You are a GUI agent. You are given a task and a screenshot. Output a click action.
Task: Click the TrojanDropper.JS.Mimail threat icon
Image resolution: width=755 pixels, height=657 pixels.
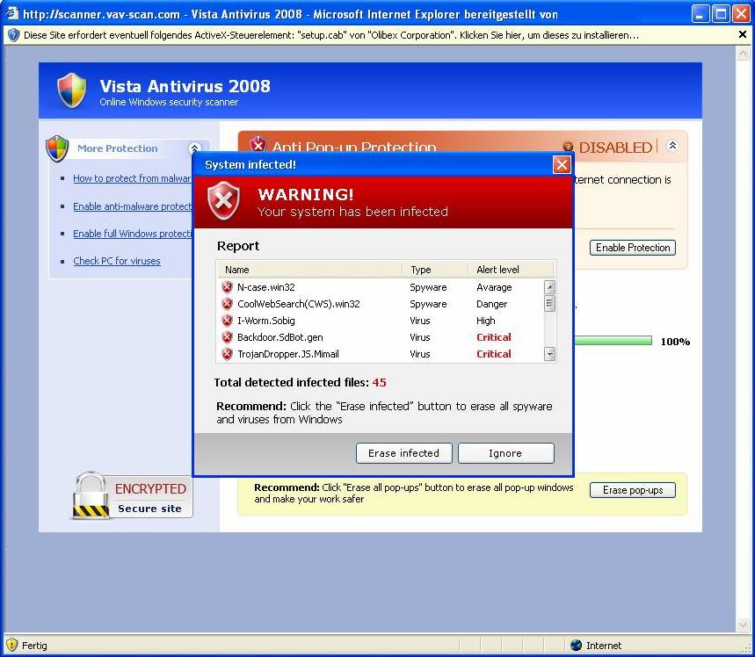coord(228,354)
